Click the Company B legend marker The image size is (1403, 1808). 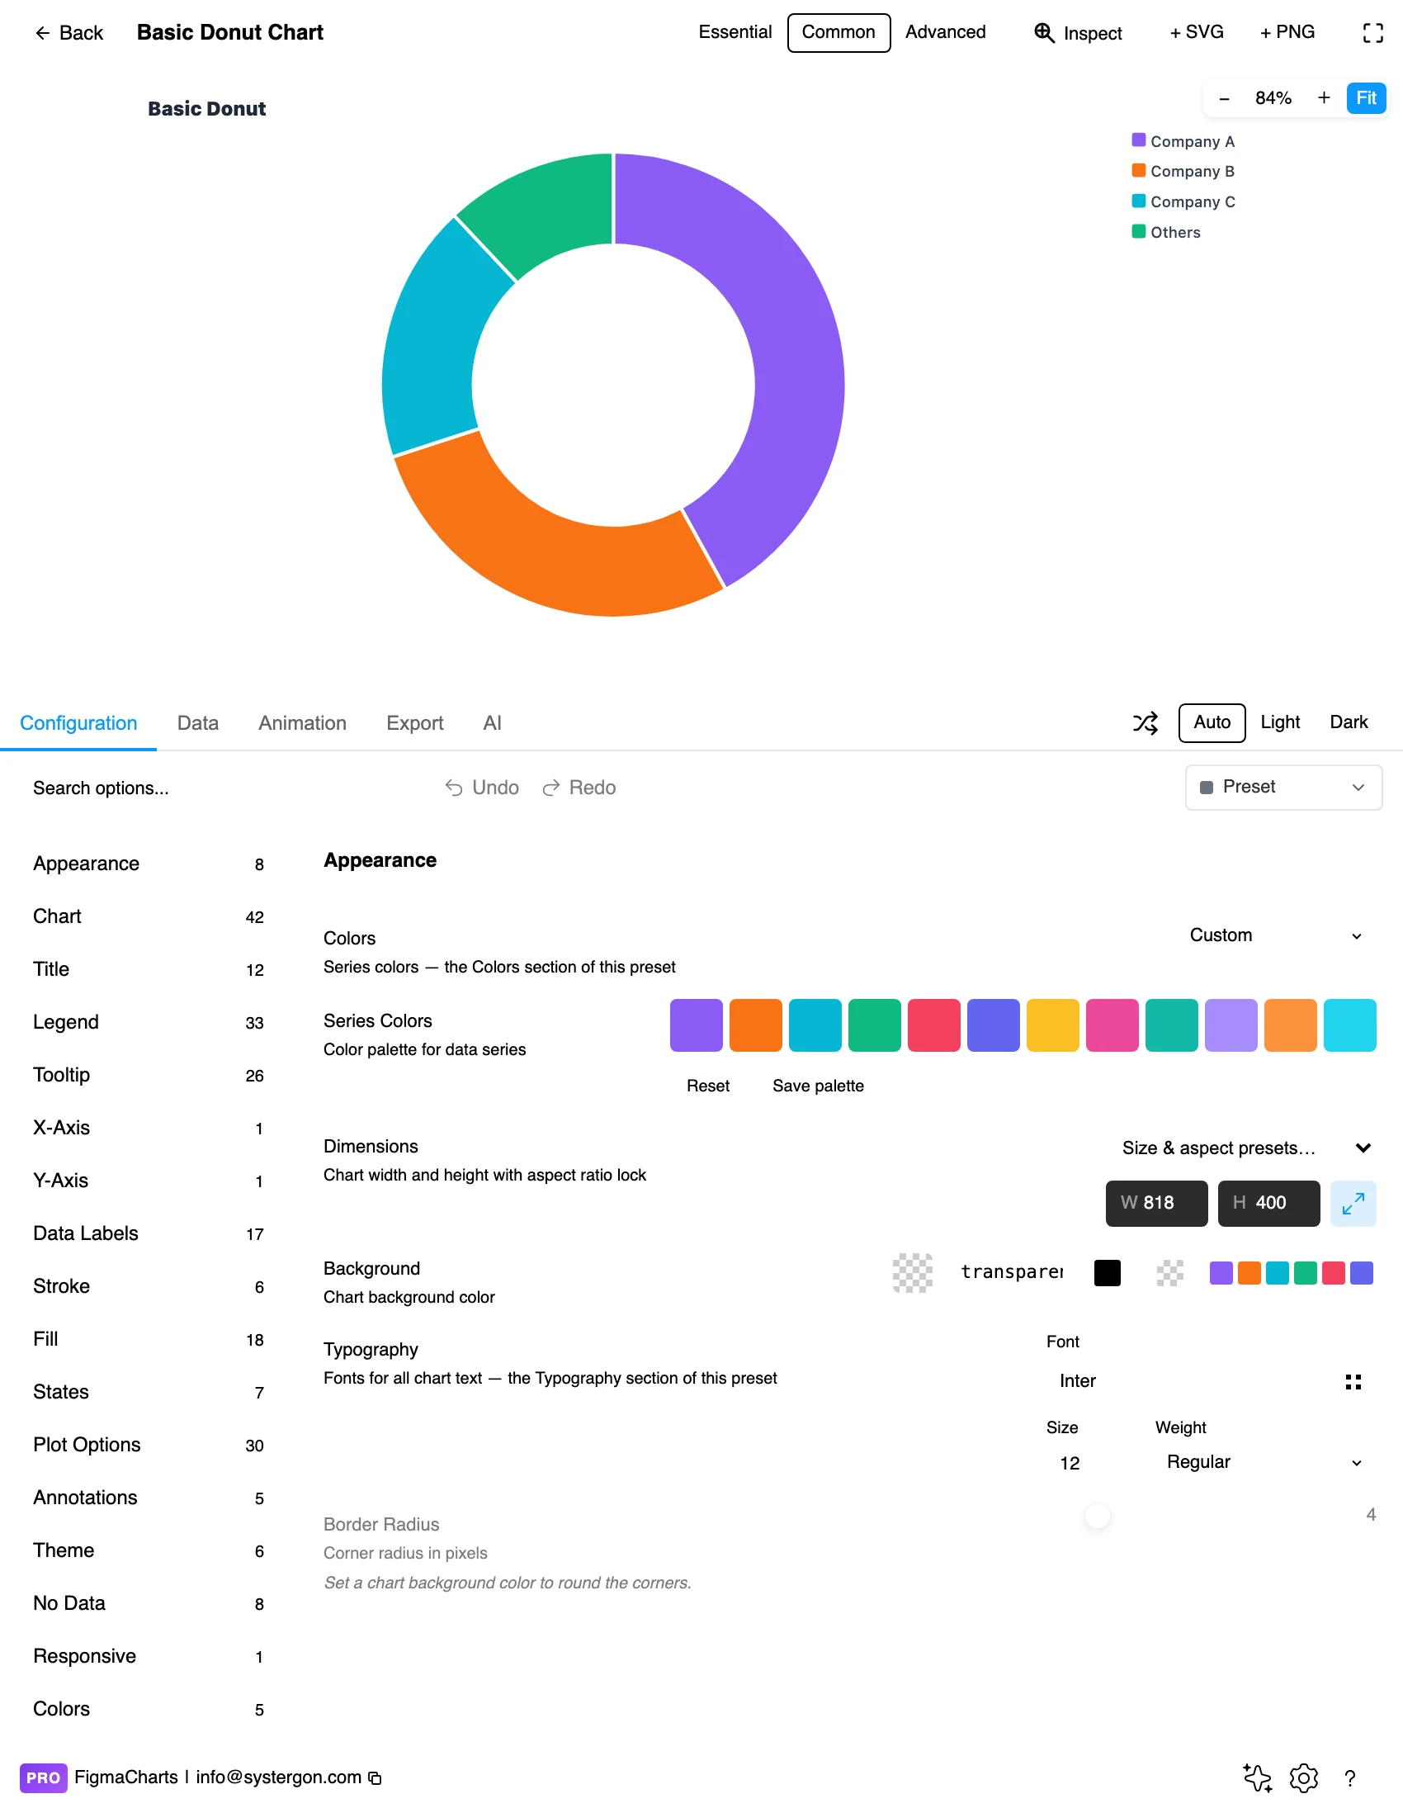click(x=1139, y=171)
